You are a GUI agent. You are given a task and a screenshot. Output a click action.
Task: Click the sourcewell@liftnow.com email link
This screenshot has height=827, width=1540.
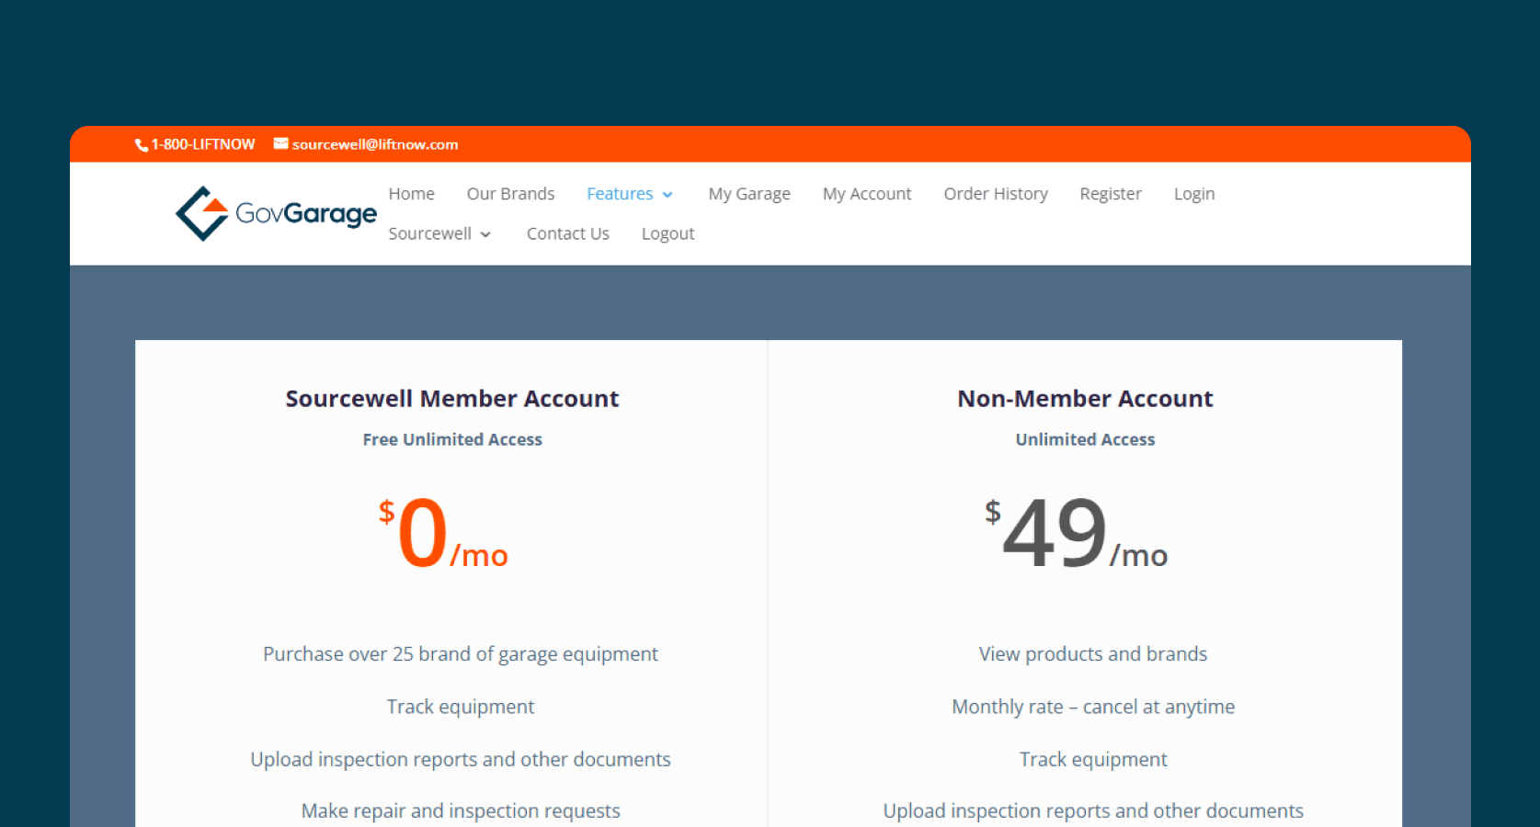375,144
